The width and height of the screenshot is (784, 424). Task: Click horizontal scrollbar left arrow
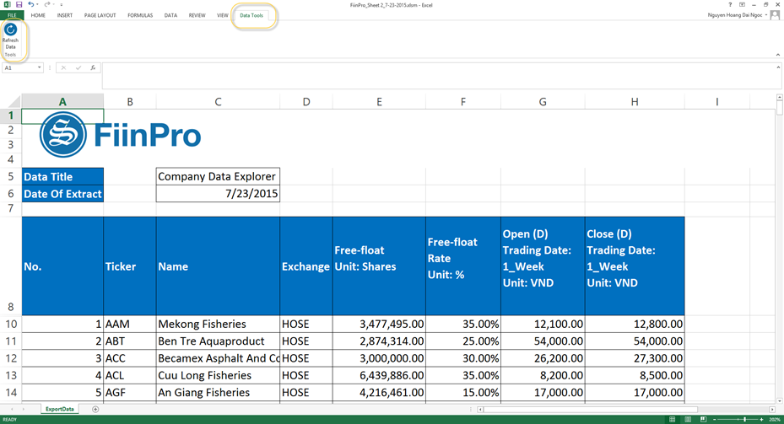pyautogui.click(x=480, y=410)
